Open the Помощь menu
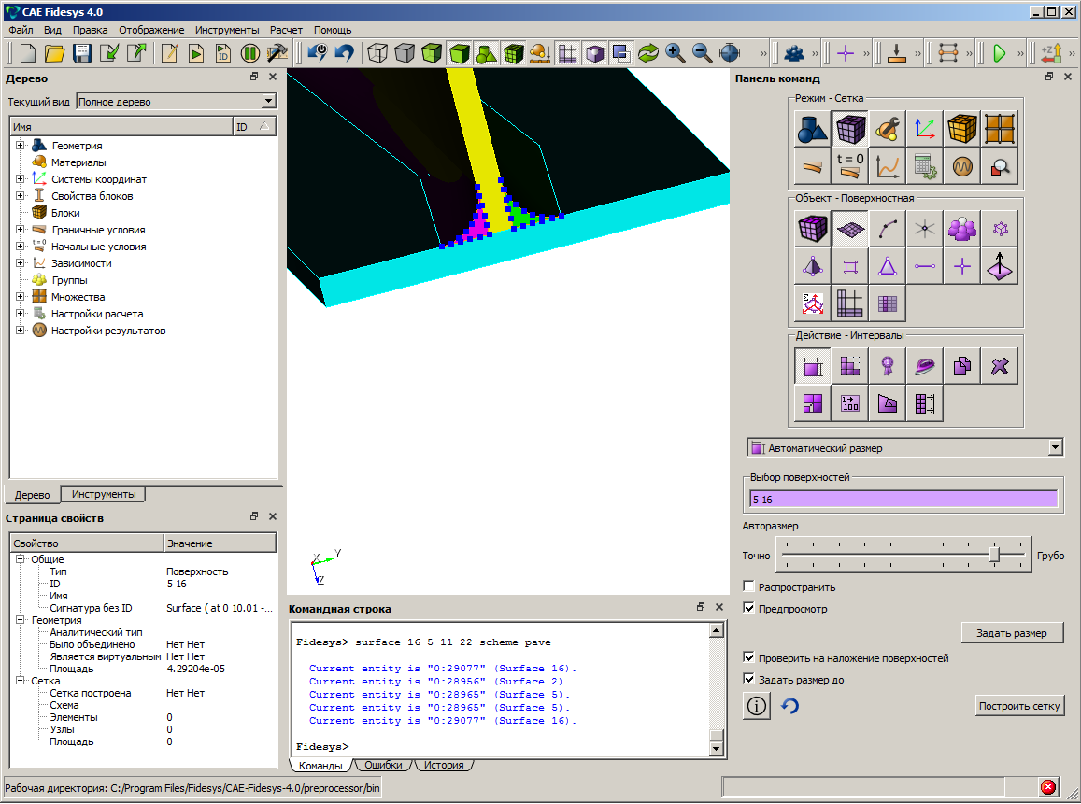Viewport: 1081px width, 804px height. click(333, 30)
